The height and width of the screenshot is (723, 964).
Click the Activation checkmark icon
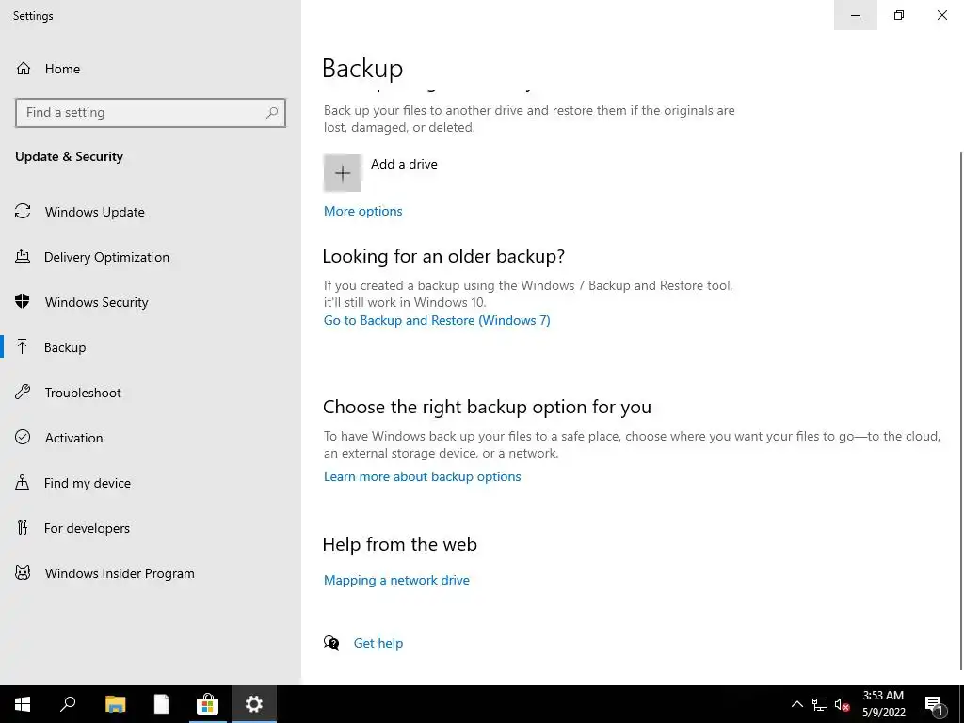coord(23,437)
